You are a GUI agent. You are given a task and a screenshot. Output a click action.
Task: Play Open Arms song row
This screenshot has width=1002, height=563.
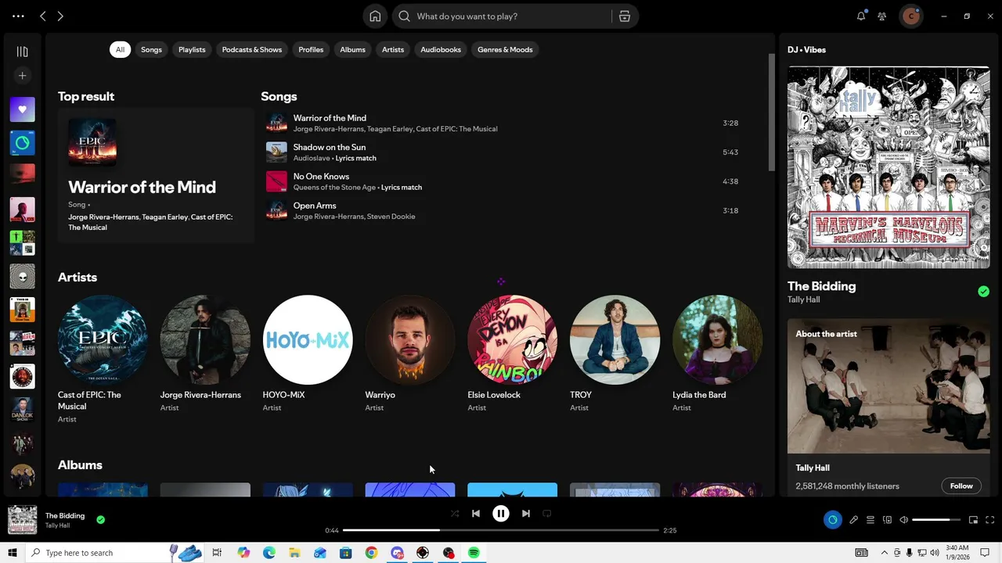coord(503,210)
